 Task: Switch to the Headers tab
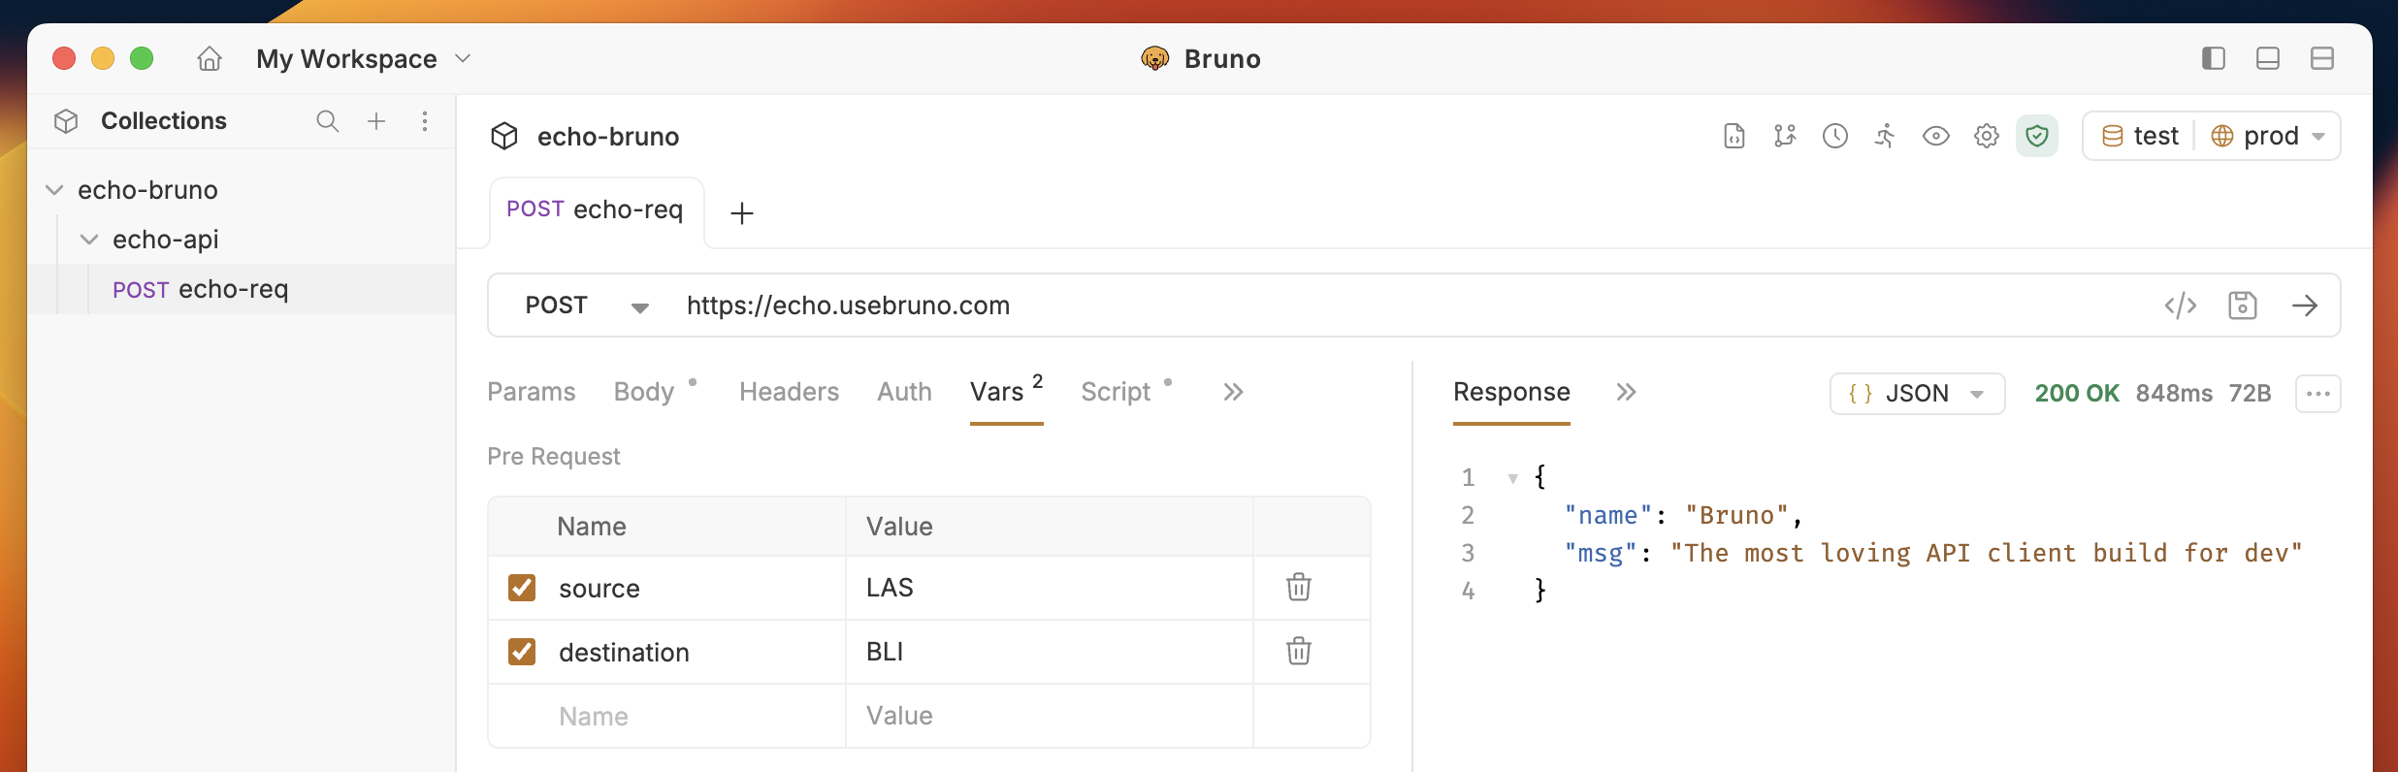(790, 392)
